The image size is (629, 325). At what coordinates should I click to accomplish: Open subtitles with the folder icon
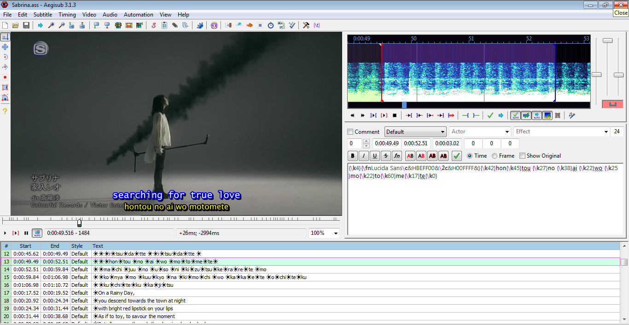point(16,25)
